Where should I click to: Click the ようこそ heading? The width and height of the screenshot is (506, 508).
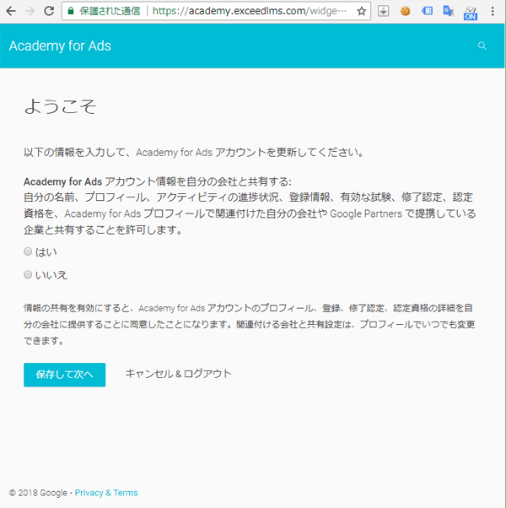[x=60, y=106]
